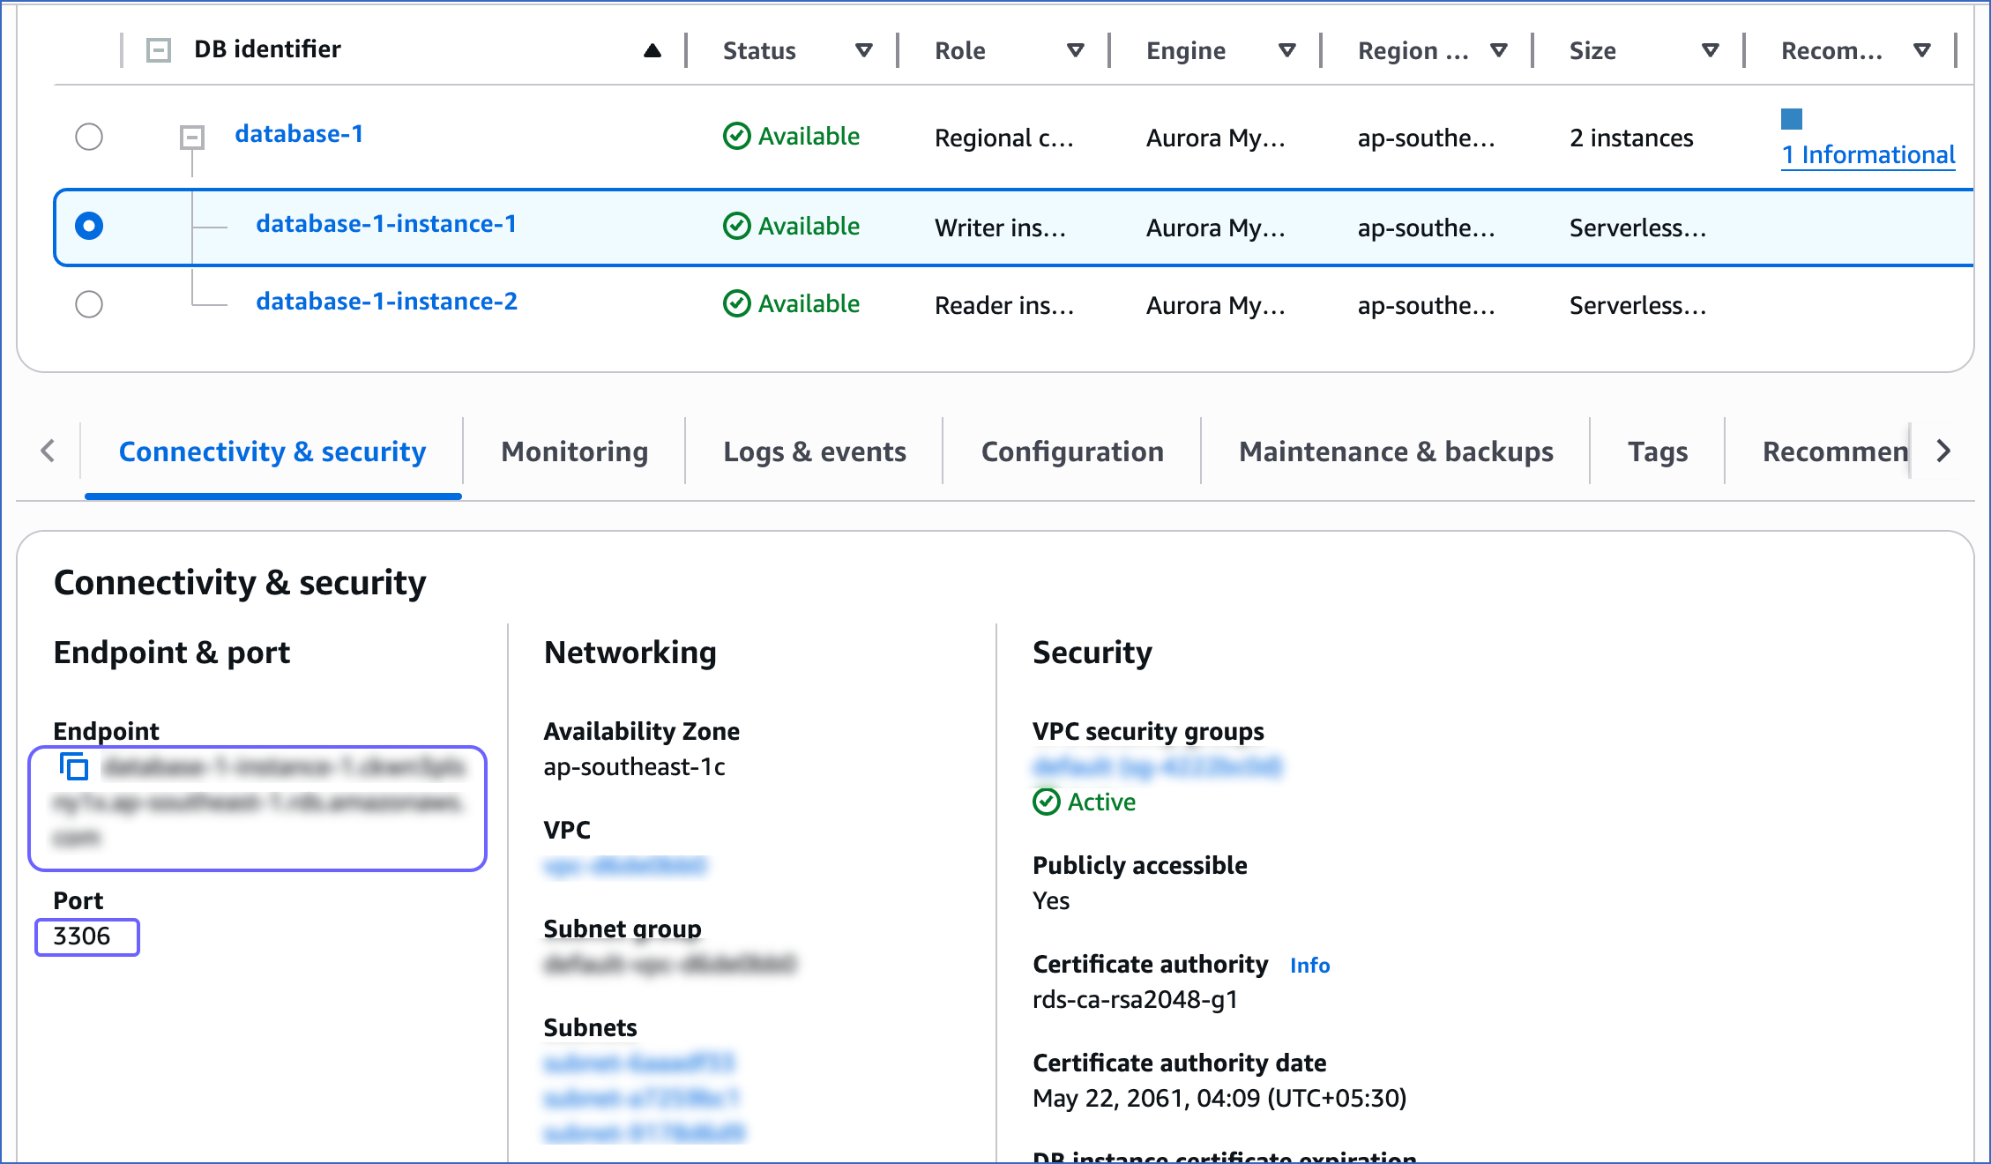Click the 2 instances size cell
1991x1164 pixels.
(1631, 138)
